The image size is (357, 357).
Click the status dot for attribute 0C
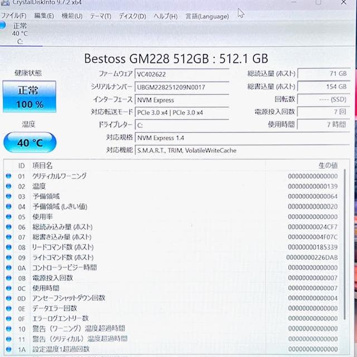click(9, 288)
